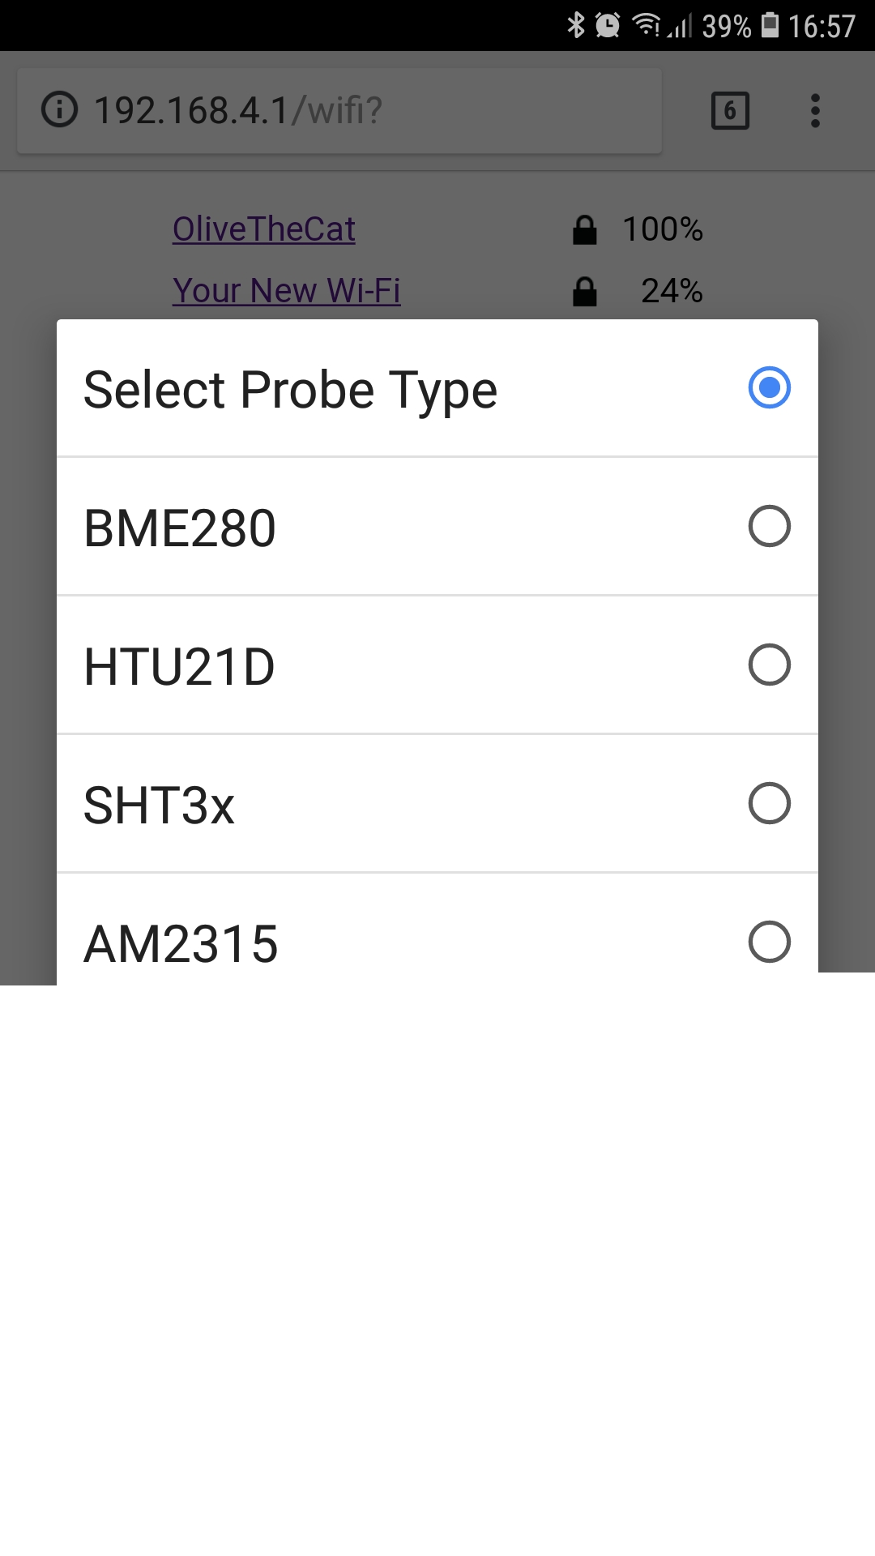Tap the lock icon beside OliveTheCat
This screenshot has height=1556, width=875.
coord(585,230)
